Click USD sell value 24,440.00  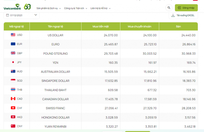coord(188,35)
